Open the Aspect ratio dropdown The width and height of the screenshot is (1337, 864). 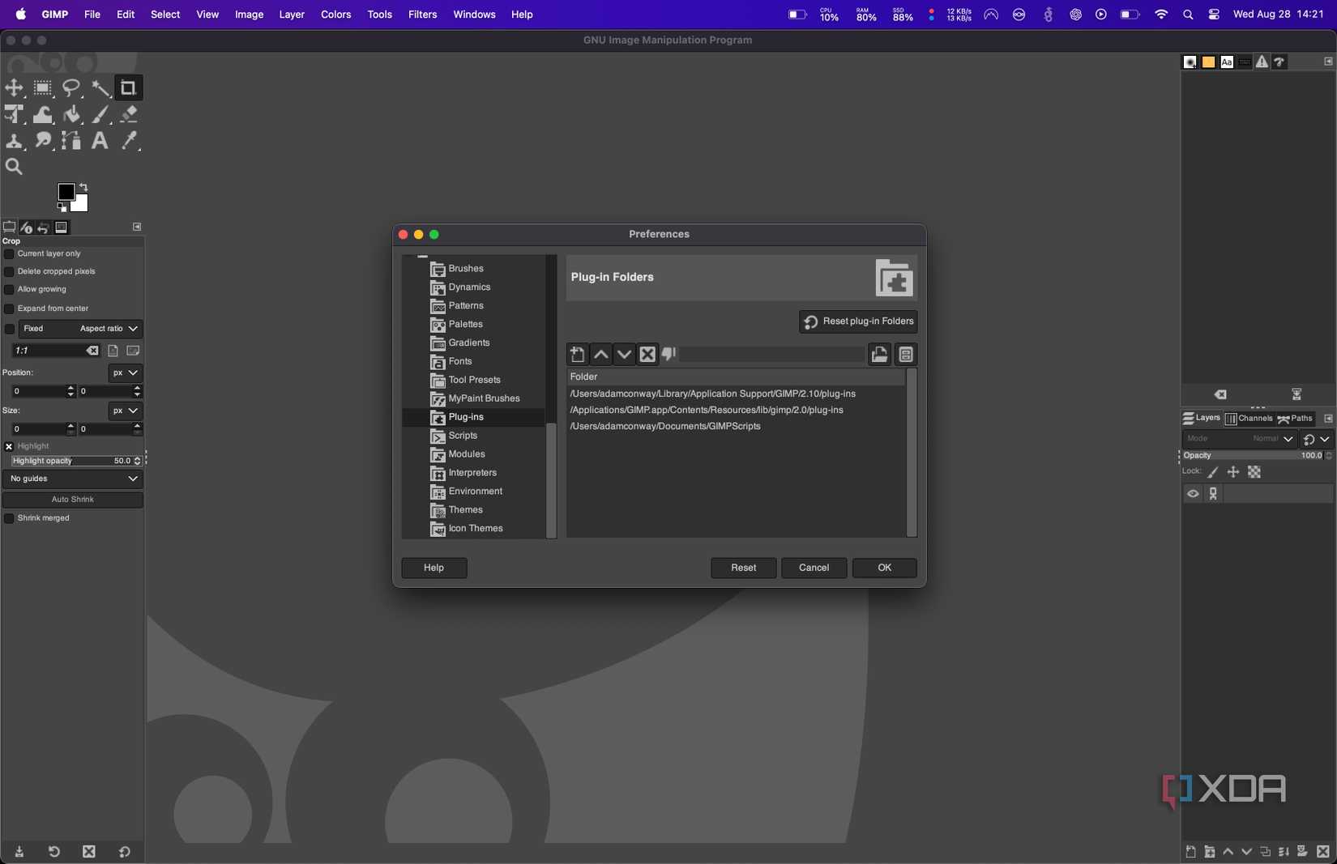tap(104, 329)
